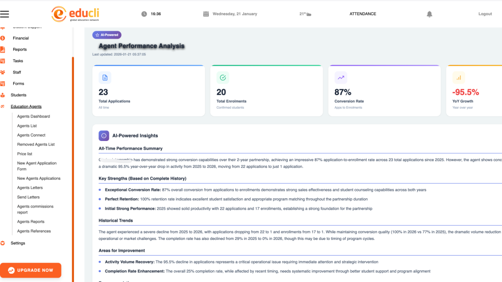
Task: Select Agents commissions report menu item
Action: [36, 209]
